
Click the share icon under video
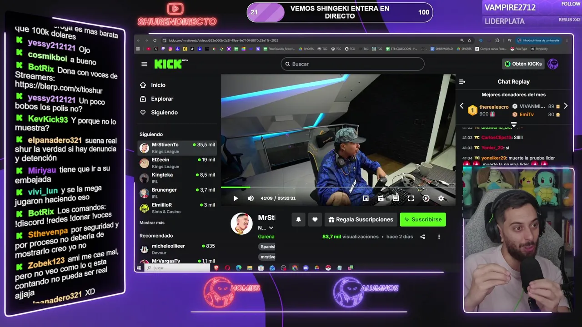422,237
